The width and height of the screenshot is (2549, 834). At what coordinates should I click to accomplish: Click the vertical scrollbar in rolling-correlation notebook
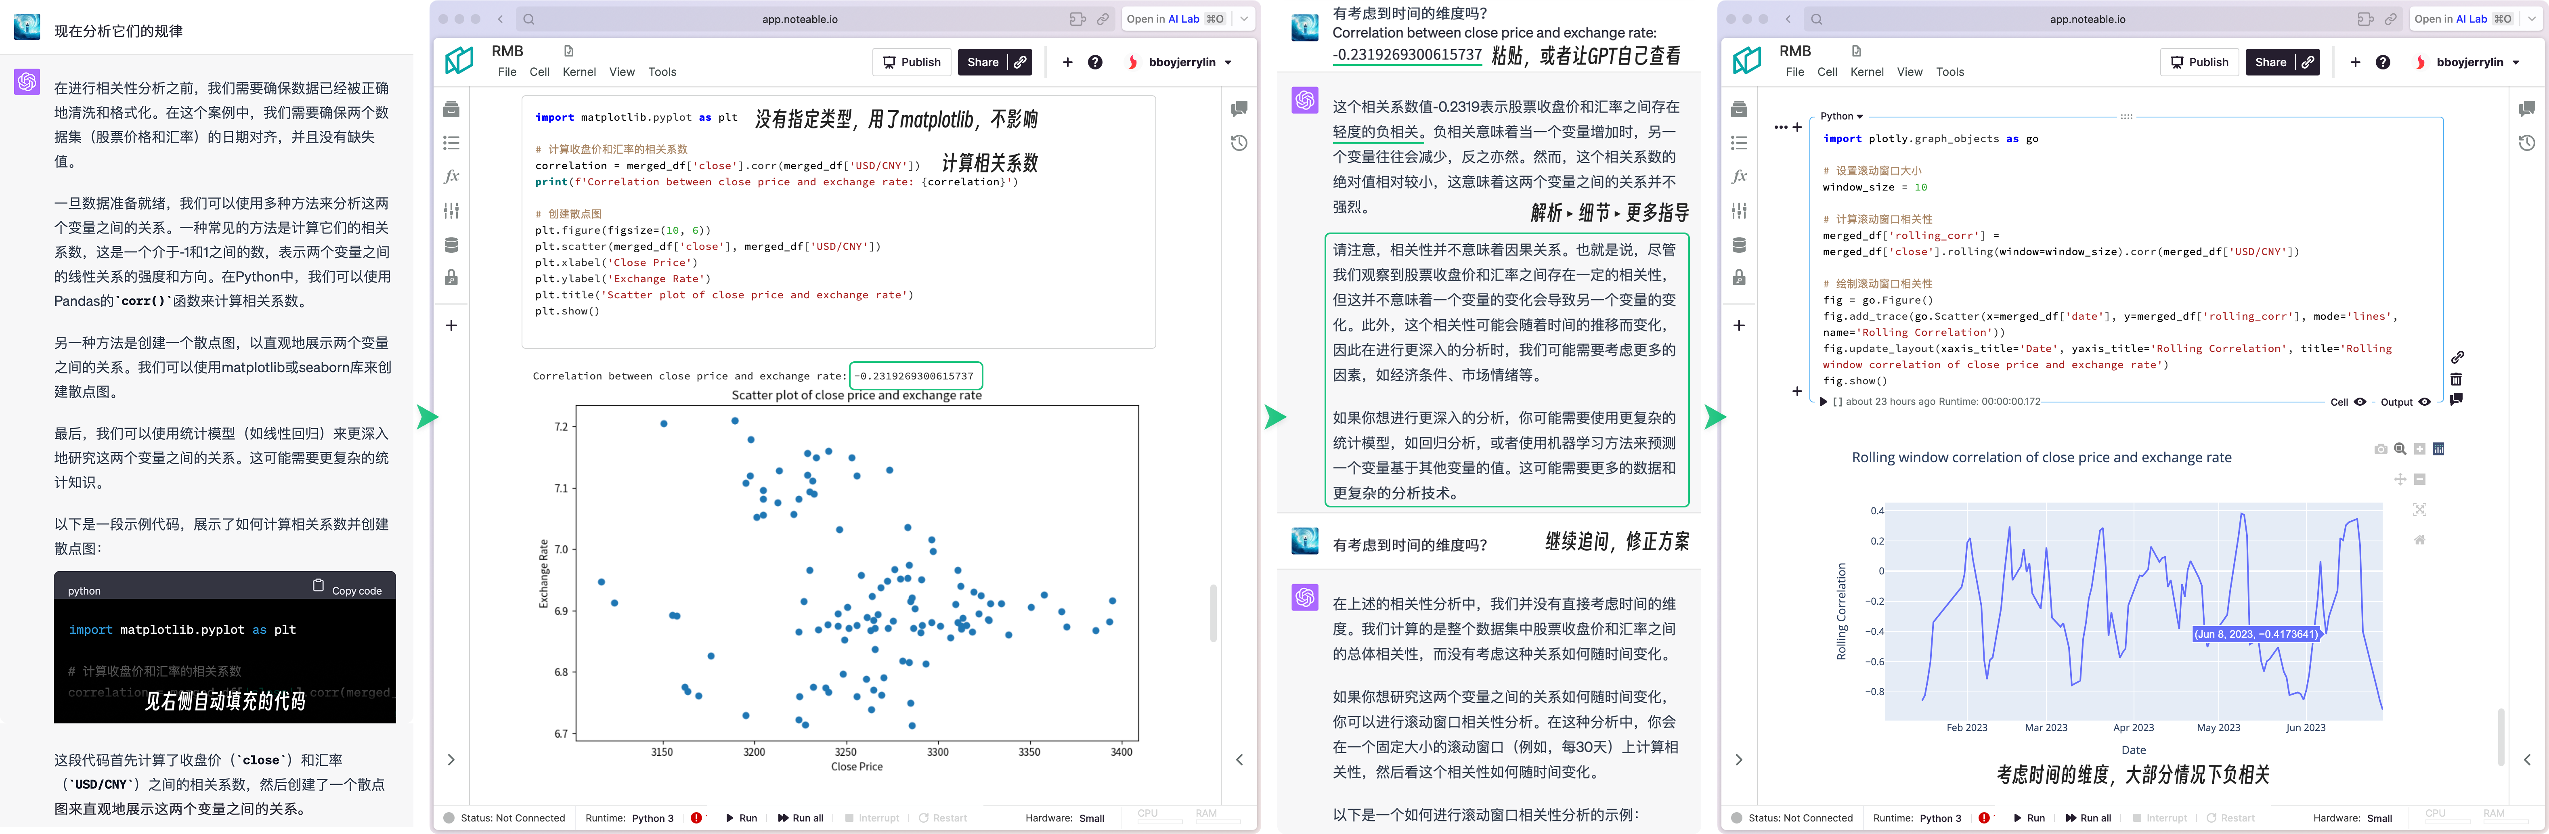pyautogui.click(x=2501, y=737)
